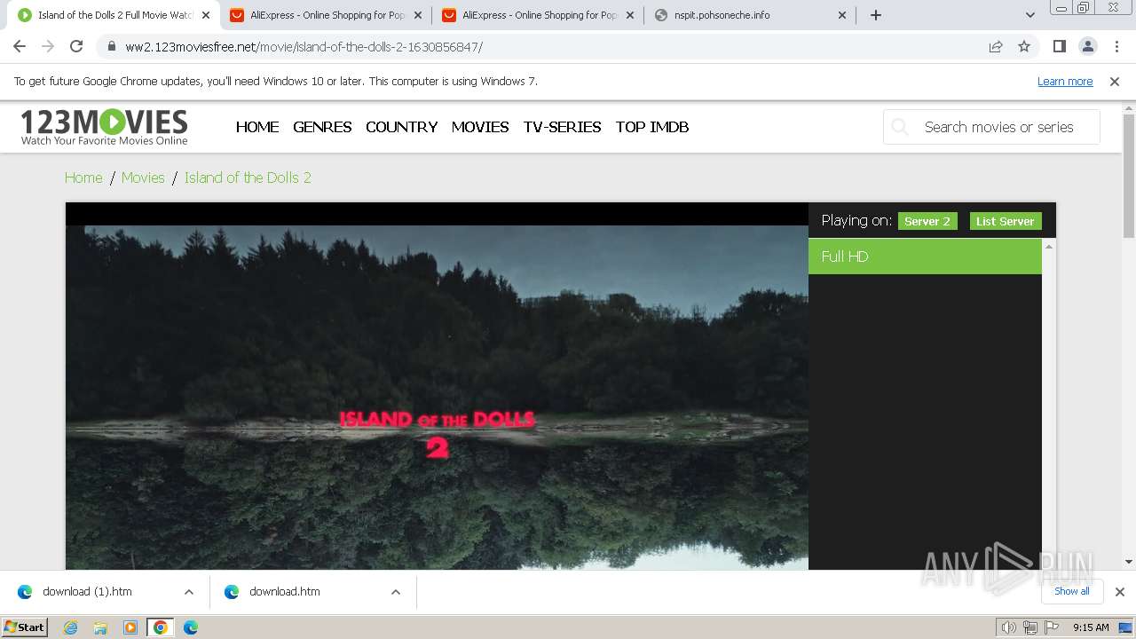Open the MOVIES menu item
This screenshot has height=639, width=1136.
coord(480,127)
